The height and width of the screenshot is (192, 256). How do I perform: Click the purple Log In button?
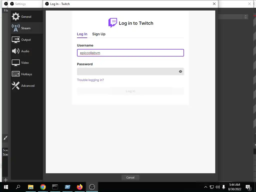coord(130,91)
